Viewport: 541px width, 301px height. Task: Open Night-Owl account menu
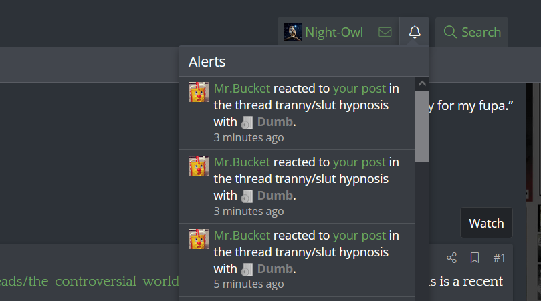(x=323, y=32)
